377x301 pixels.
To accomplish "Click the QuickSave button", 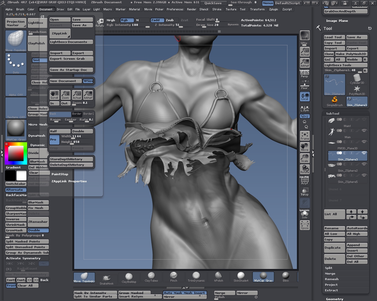I will pyautogui.click(x=213, y=3).
